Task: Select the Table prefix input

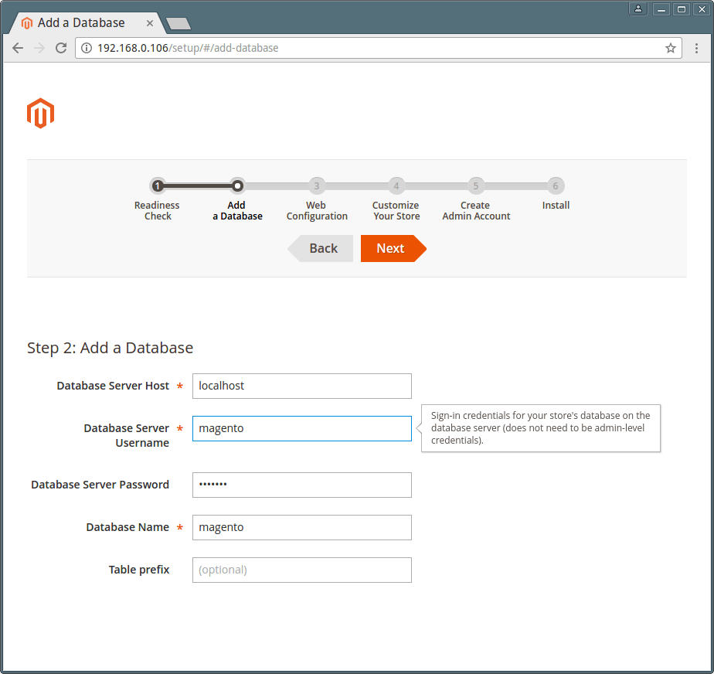Action: (x=302, y=570)
